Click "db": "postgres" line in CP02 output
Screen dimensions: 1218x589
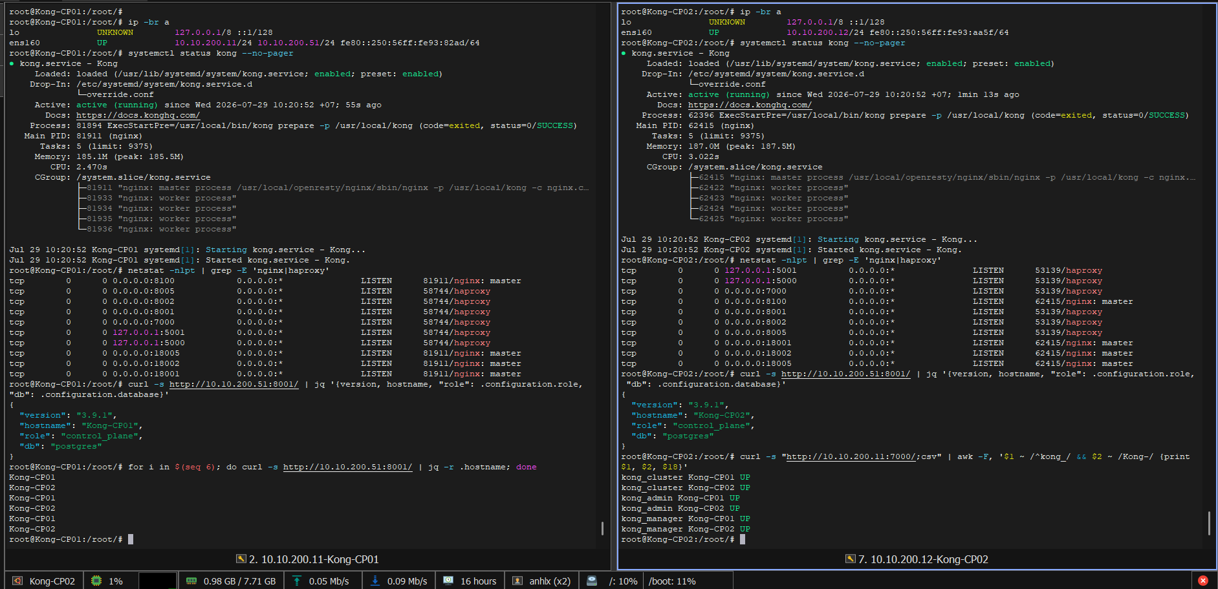click(x=672, y=436)
